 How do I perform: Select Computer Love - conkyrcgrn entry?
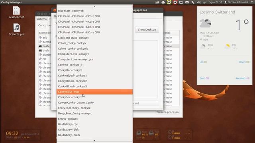click(x=94, y=59)
